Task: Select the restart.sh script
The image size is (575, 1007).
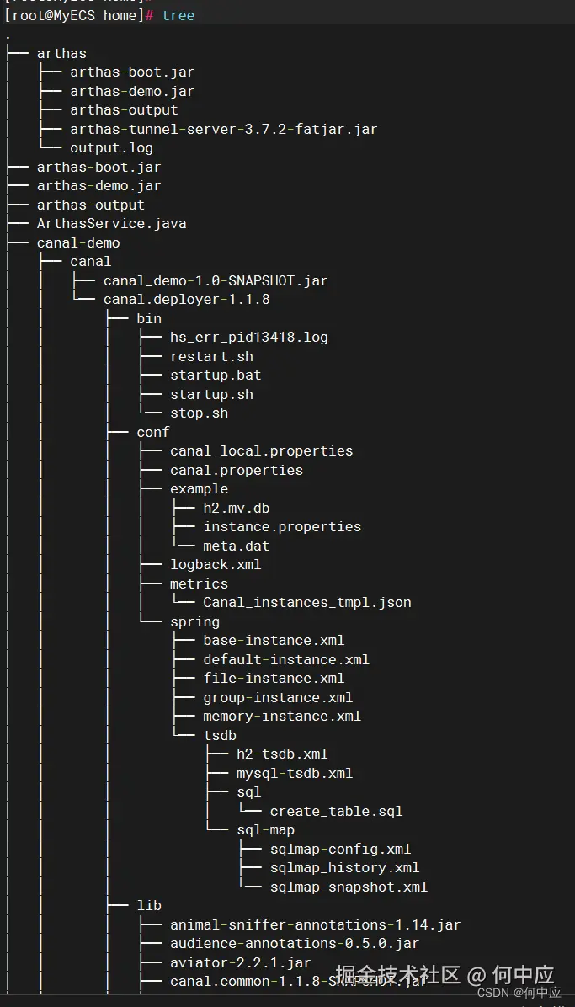Action: [x=210, y=356]
